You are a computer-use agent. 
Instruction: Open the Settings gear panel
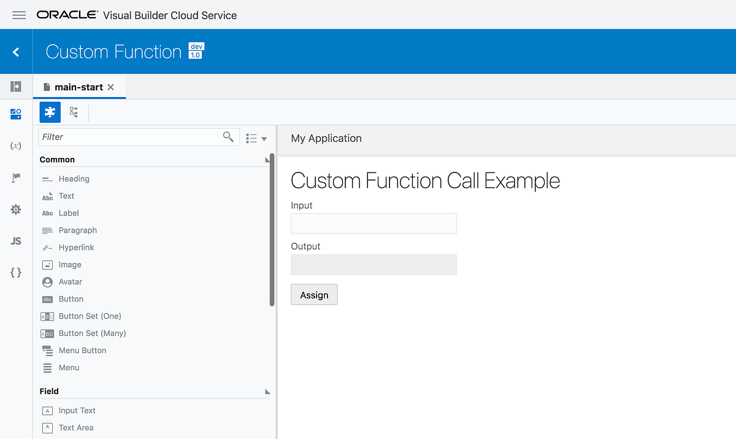pos(15,209)
